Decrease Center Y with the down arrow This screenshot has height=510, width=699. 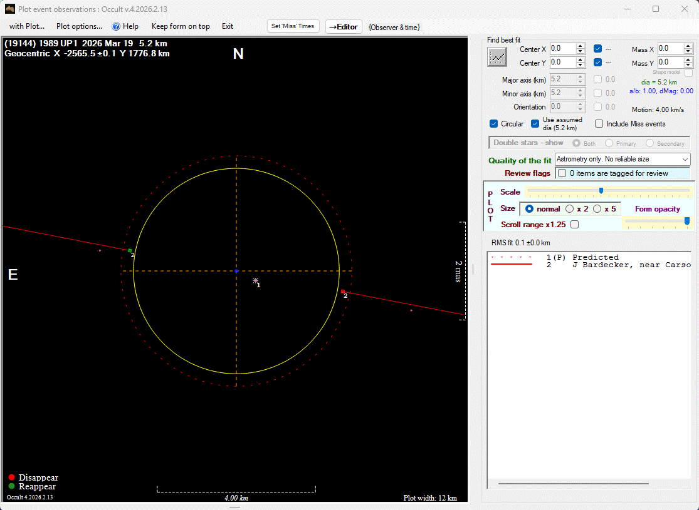[581, 66]
